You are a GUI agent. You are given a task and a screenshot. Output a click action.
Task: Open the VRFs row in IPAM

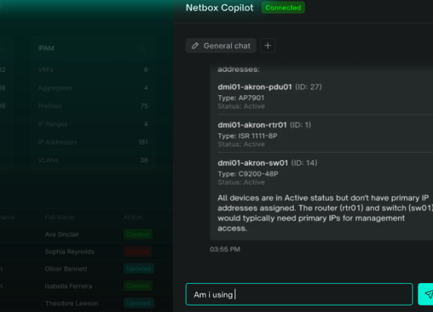(x=93, y=70)
